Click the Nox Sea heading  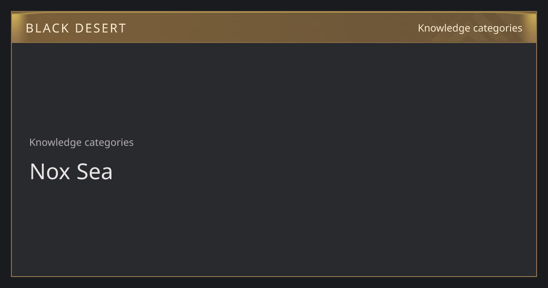[71, 171]
